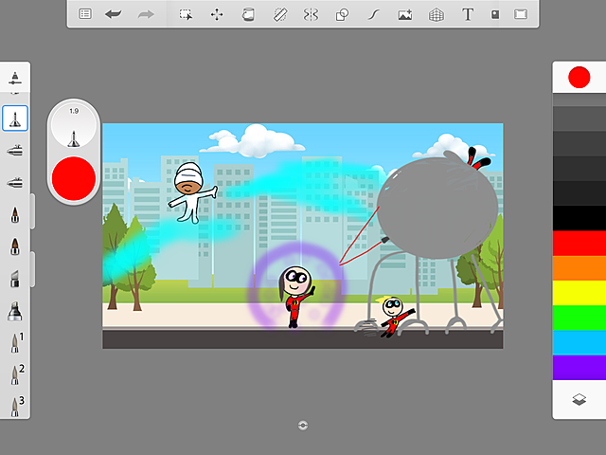606x455 pixels.
Task: Choose brush number 2
Action: click(x=16, y=374)
